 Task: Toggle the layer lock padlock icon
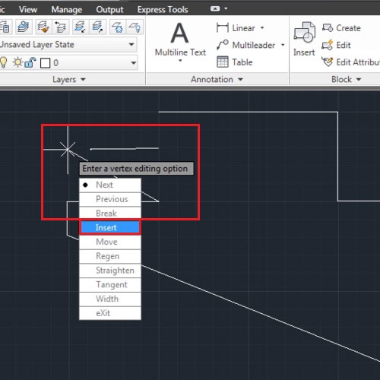30,62
